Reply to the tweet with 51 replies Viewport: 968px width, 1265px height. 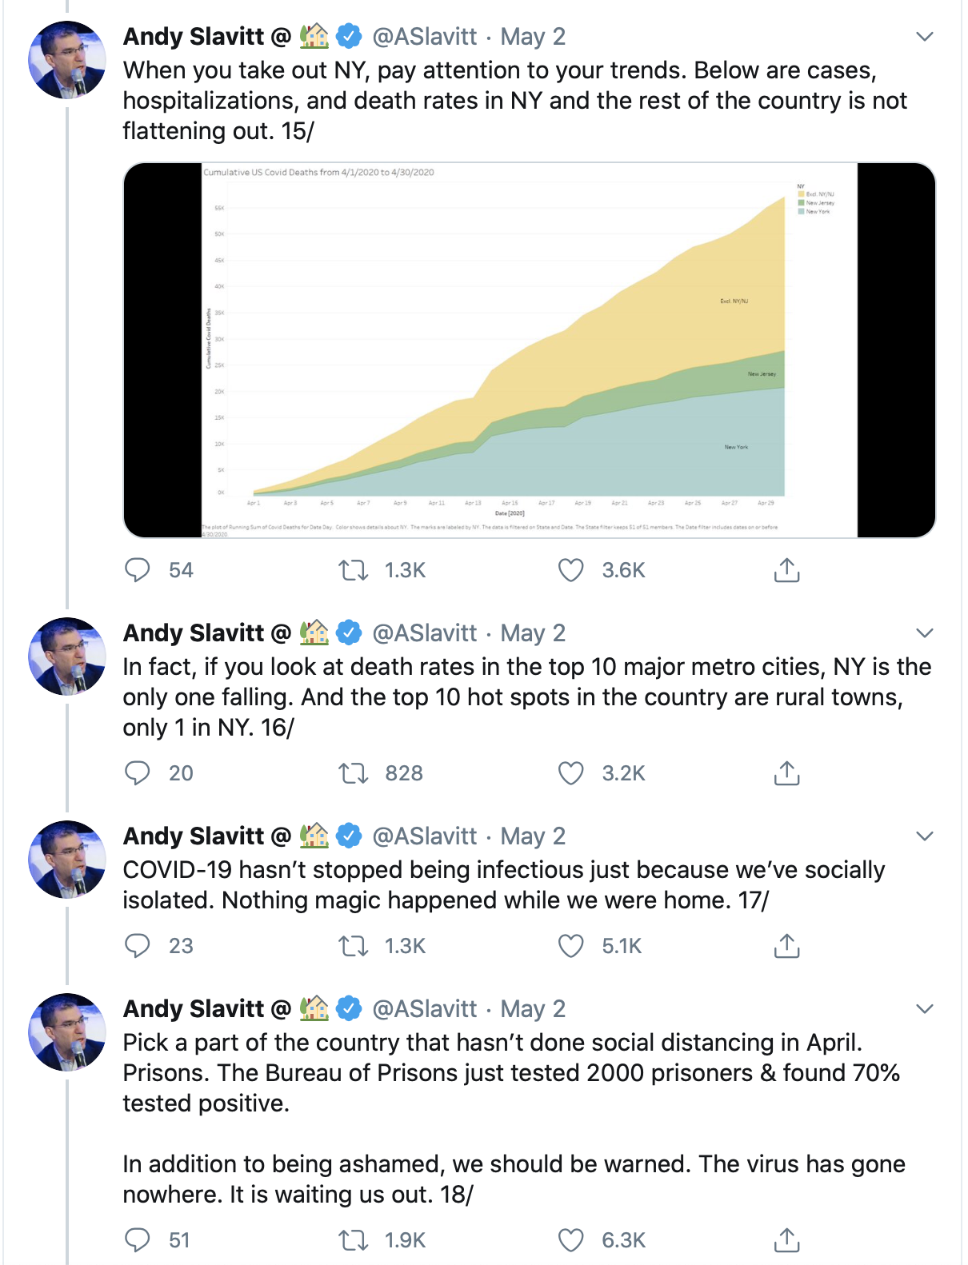click(x=138, y=1240)
